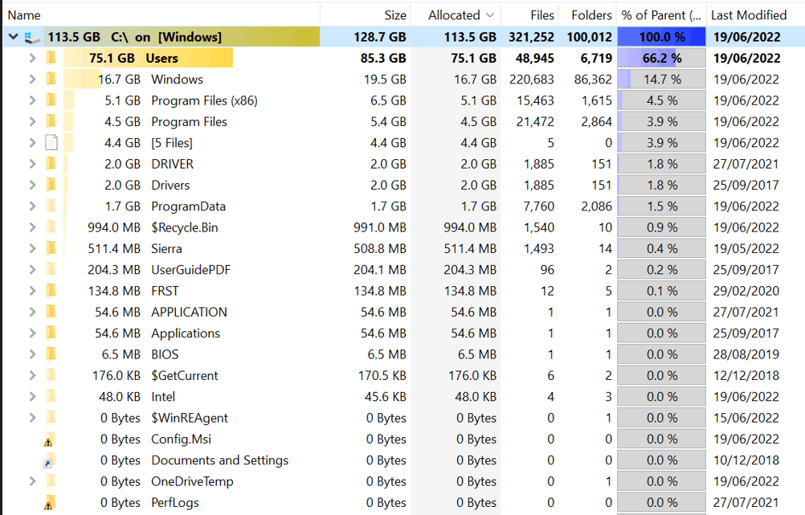This screenshot has height=515, width=805.
Task: Sort by the Size column header
Action: (x=366, y=15)
